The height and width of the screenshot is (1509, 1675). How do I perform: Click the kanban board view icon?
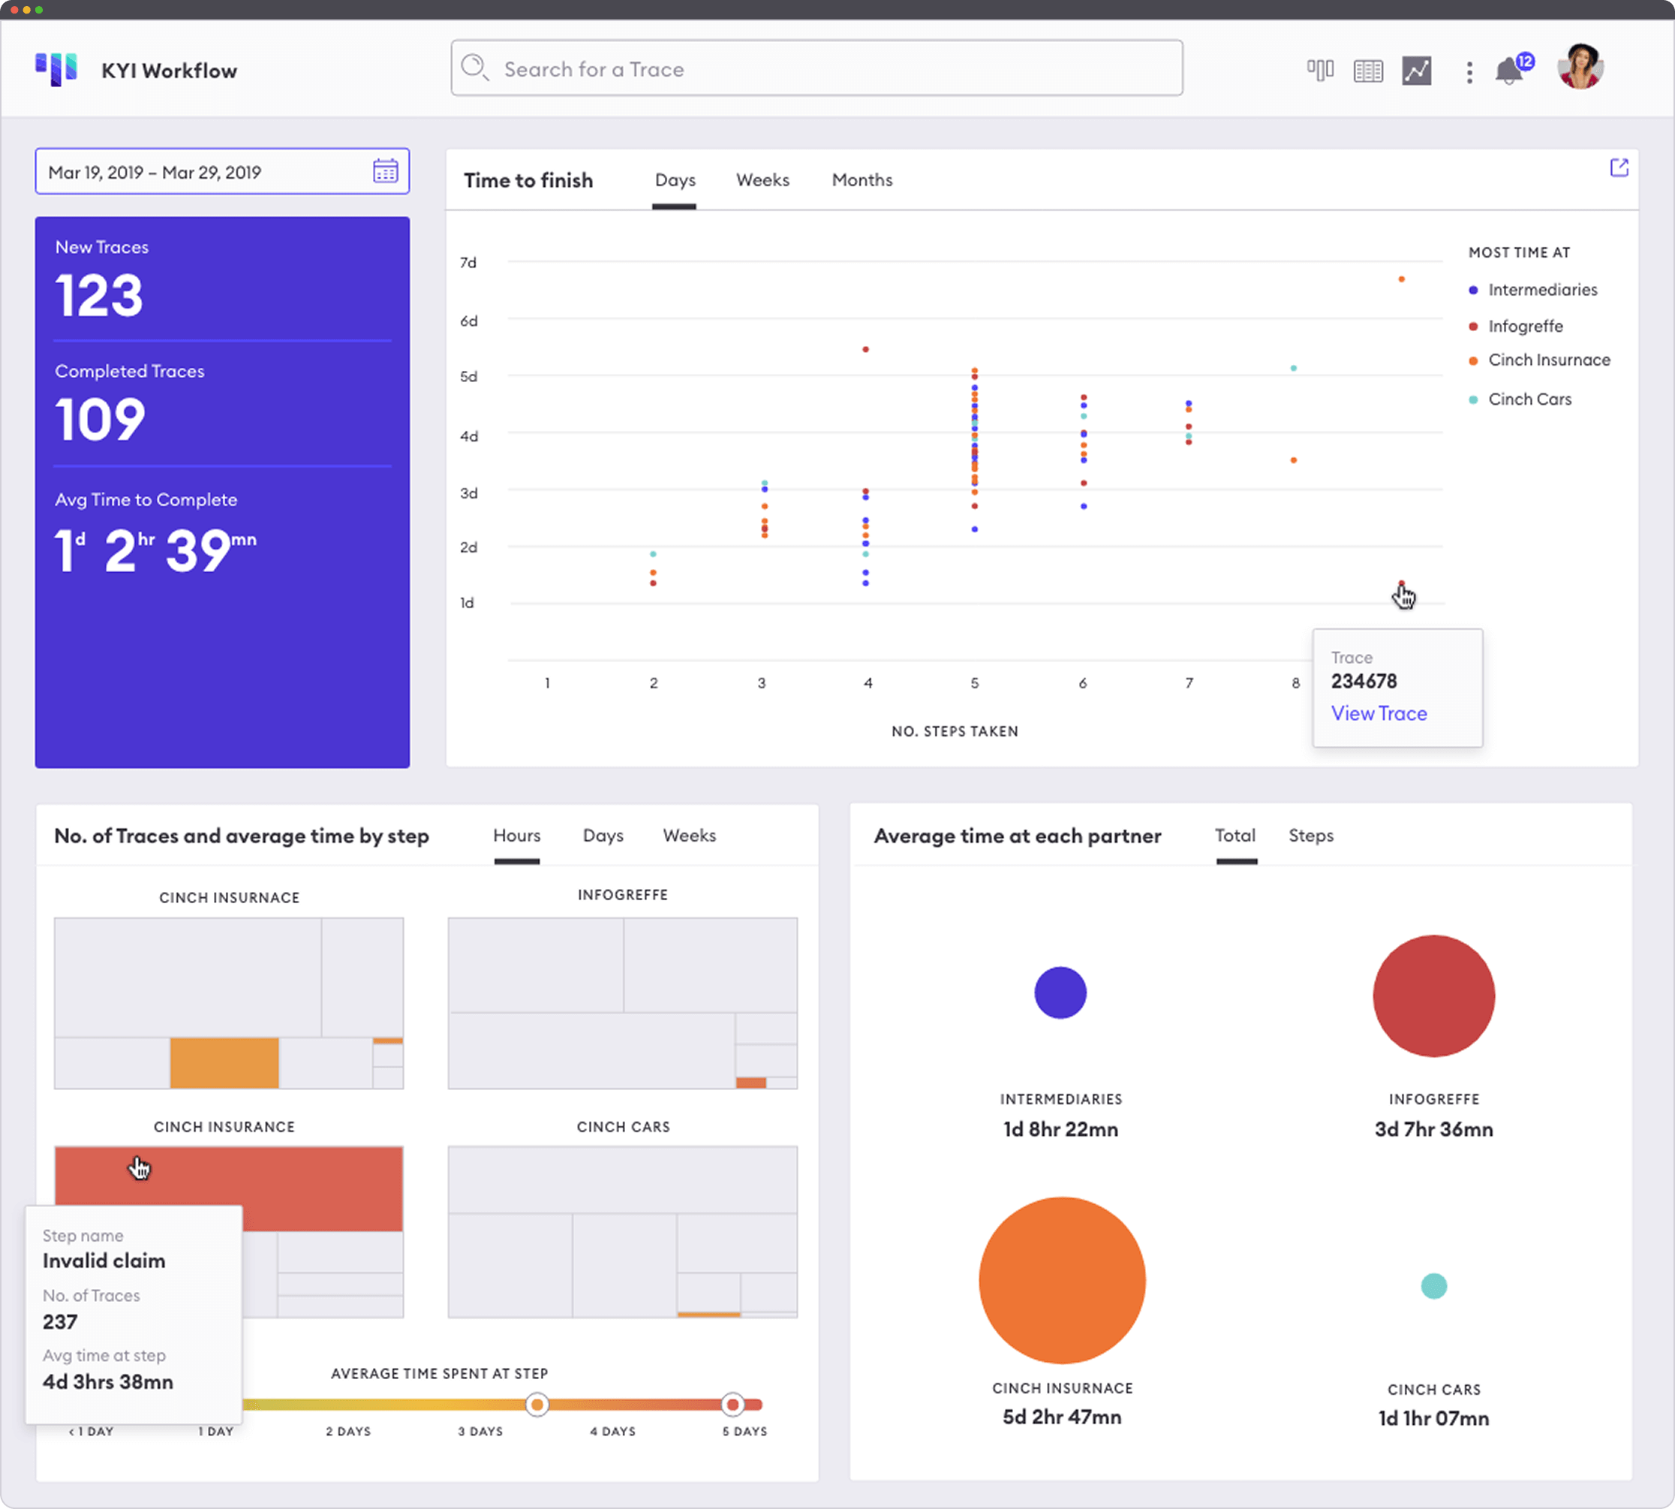pyautogui.click(x=1319, y=71)
